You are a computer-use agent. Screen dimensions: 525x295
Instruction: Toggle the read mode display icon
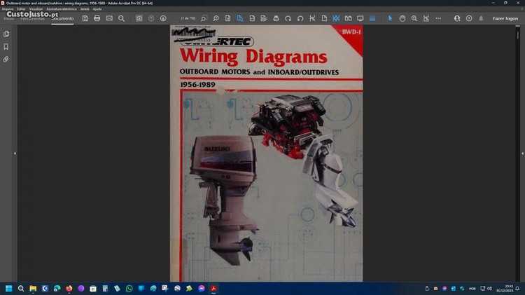pyautogui.click(x=360, y=18)
